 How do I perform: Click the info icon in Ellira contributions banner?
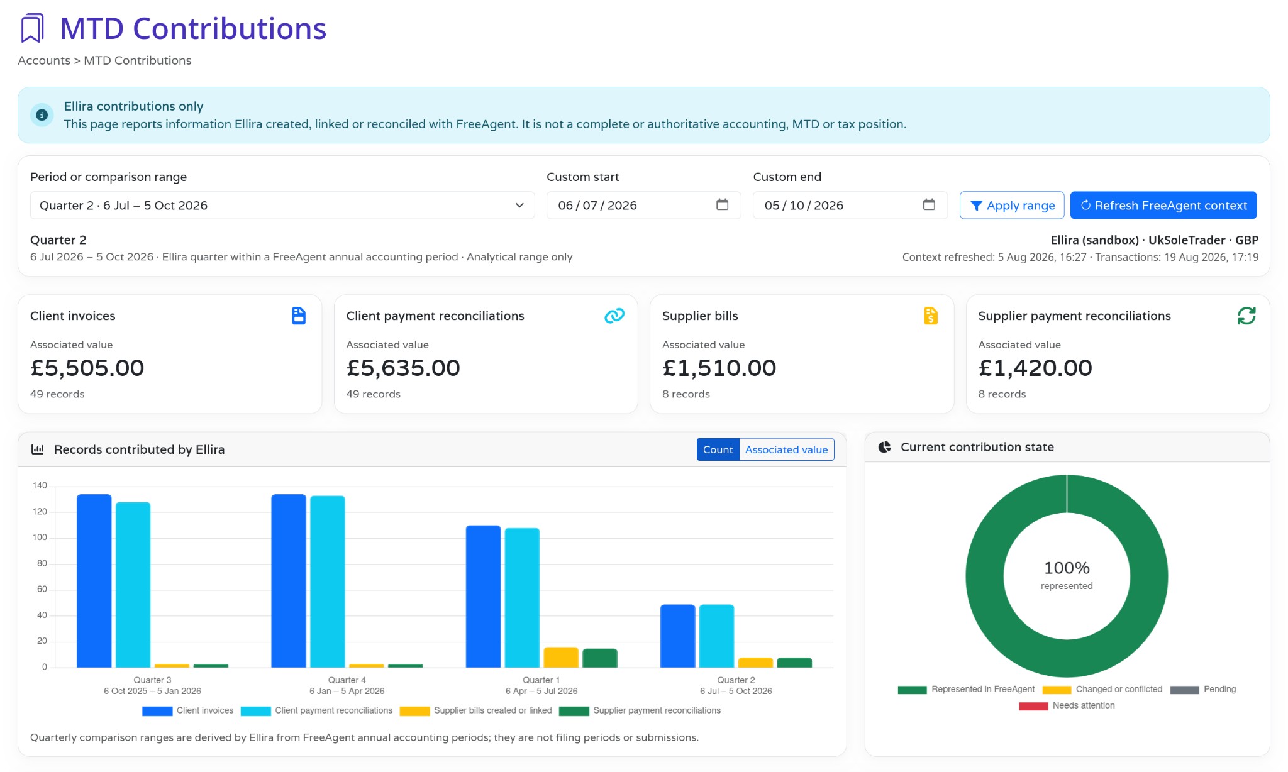[x=42, y=115]
